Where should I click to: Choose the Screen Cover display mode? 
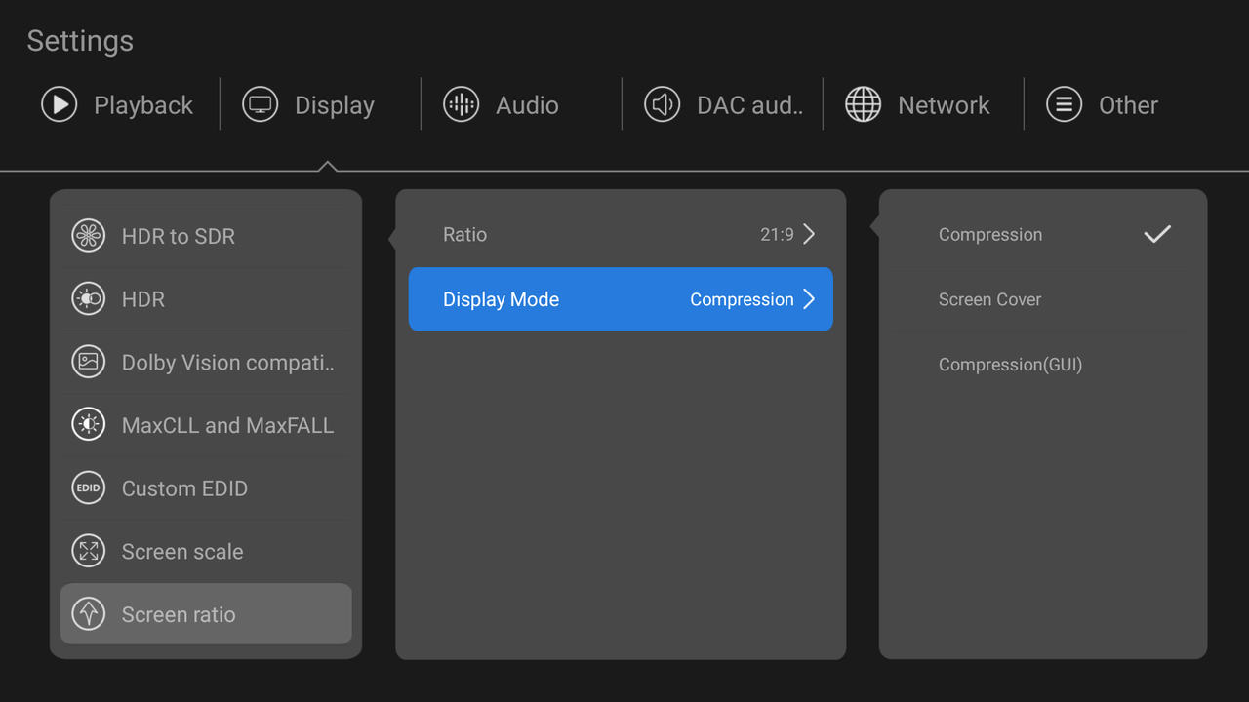click(x=1043, y=299)
